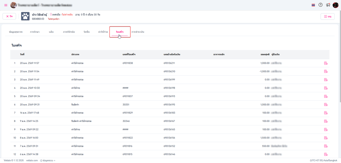Viewport: 341px width, 163px height.
Task: Click receipt number 30351
Action: pyautogui.click(x=126, y=104)
